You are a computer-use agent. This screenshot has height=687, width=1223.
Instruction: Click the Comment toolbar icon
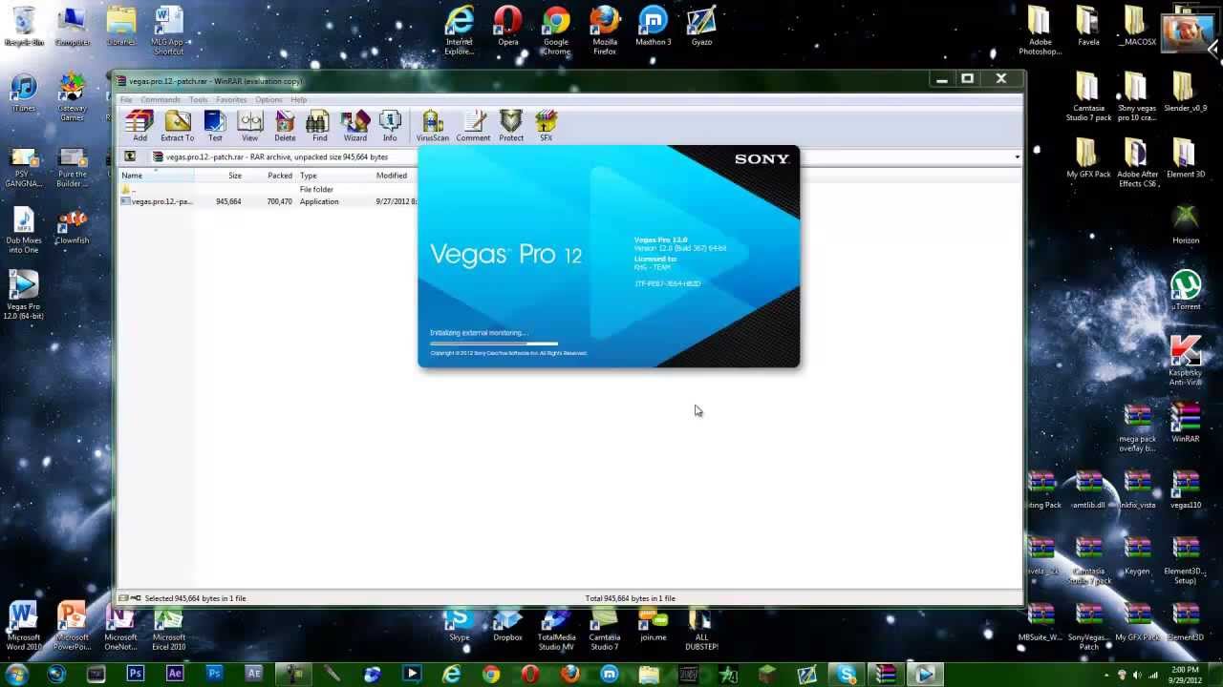click(473, 126)
